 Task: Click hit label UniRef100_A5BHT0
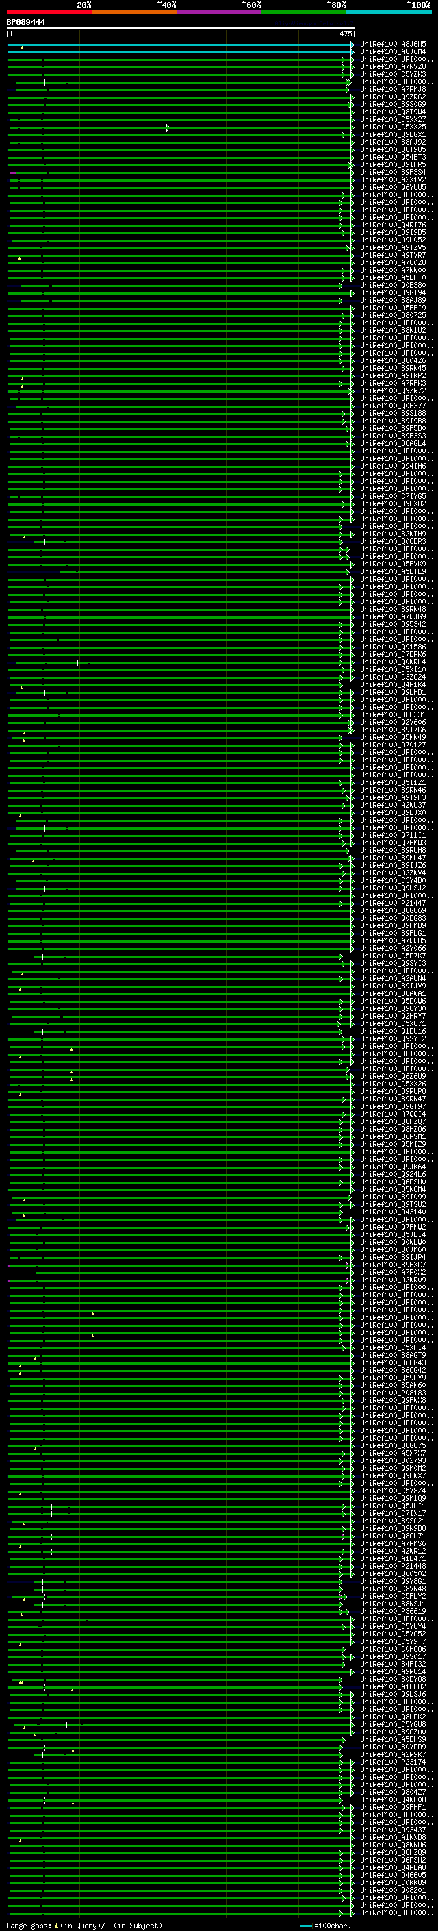point(393,278)
